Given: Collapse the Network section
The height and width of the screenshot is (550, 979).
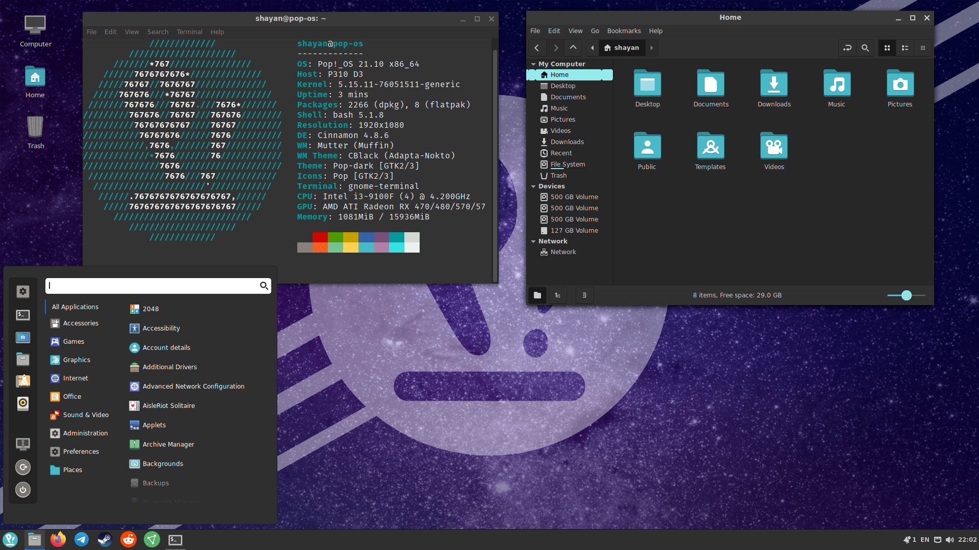Looking at the screenshot, I should [x=533, y=241].
